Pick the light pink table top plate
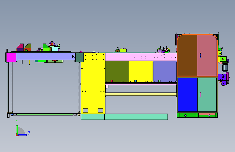 point(141,57)
